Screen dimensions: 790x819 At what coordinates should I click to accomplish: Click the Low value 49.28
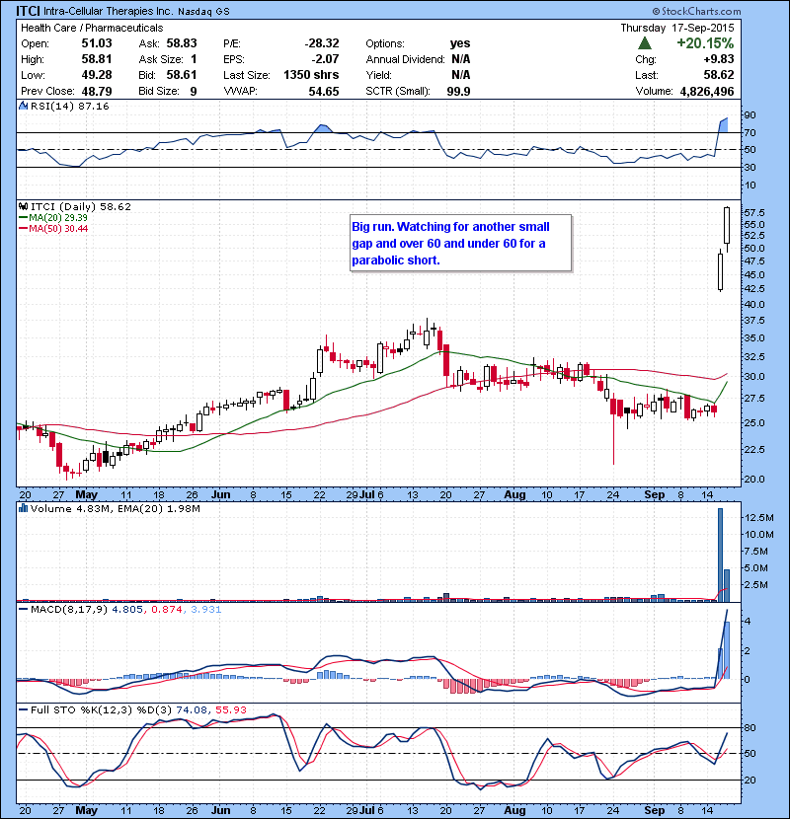pyautogui.click(x=96, y=75)
